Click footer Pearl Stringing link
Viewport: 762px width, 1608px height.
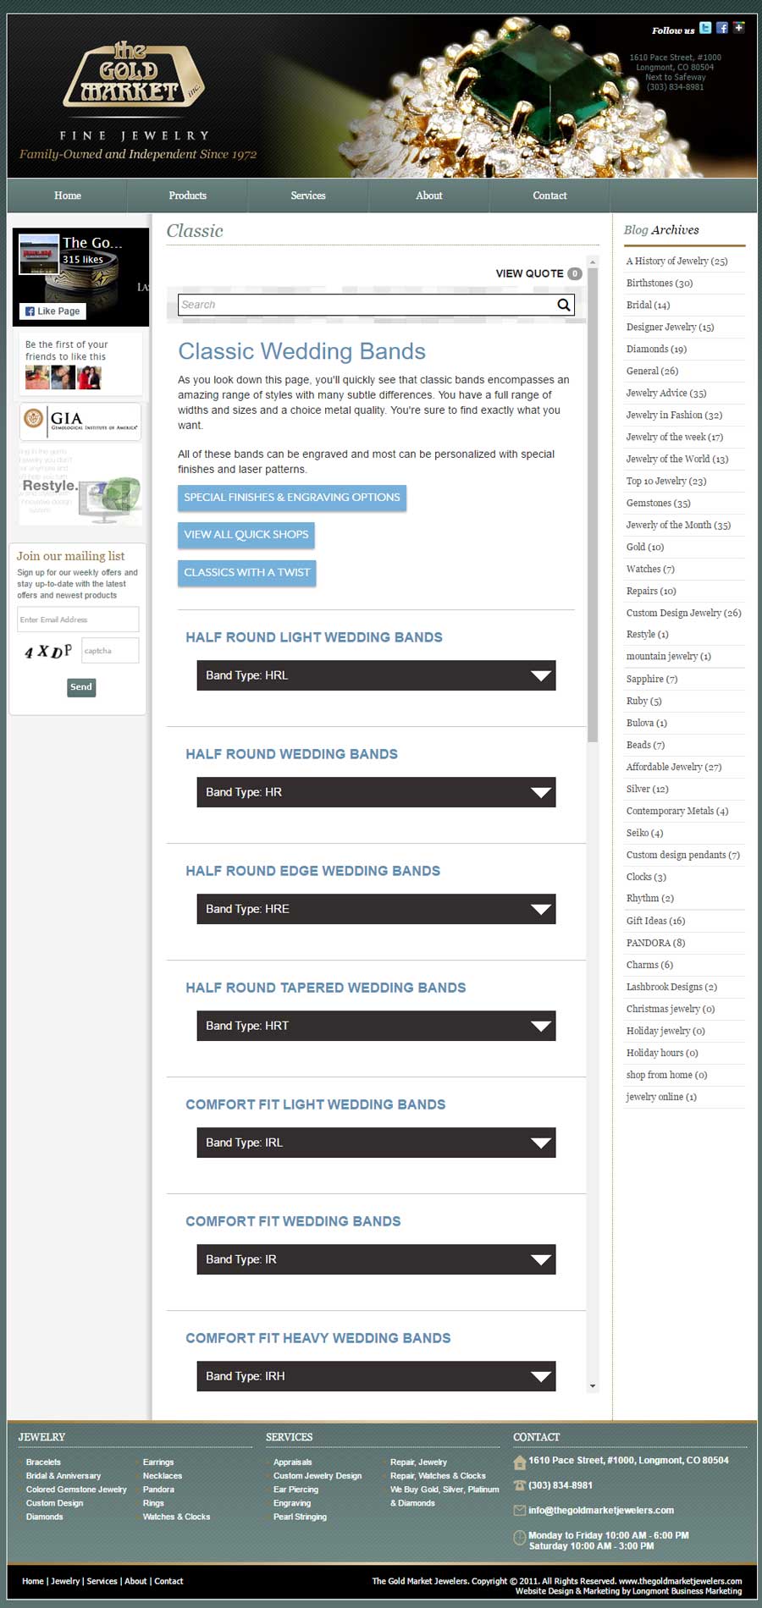tap(300, 1517)
